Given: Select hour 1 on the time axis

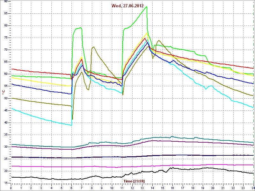Looking at the screenshot, I should tap(21, 187).
